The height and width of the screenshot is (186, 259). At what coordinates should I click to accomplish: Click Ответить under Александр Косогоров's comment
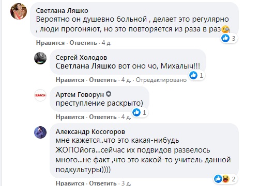pyautogui.click(x=103, y=183)
